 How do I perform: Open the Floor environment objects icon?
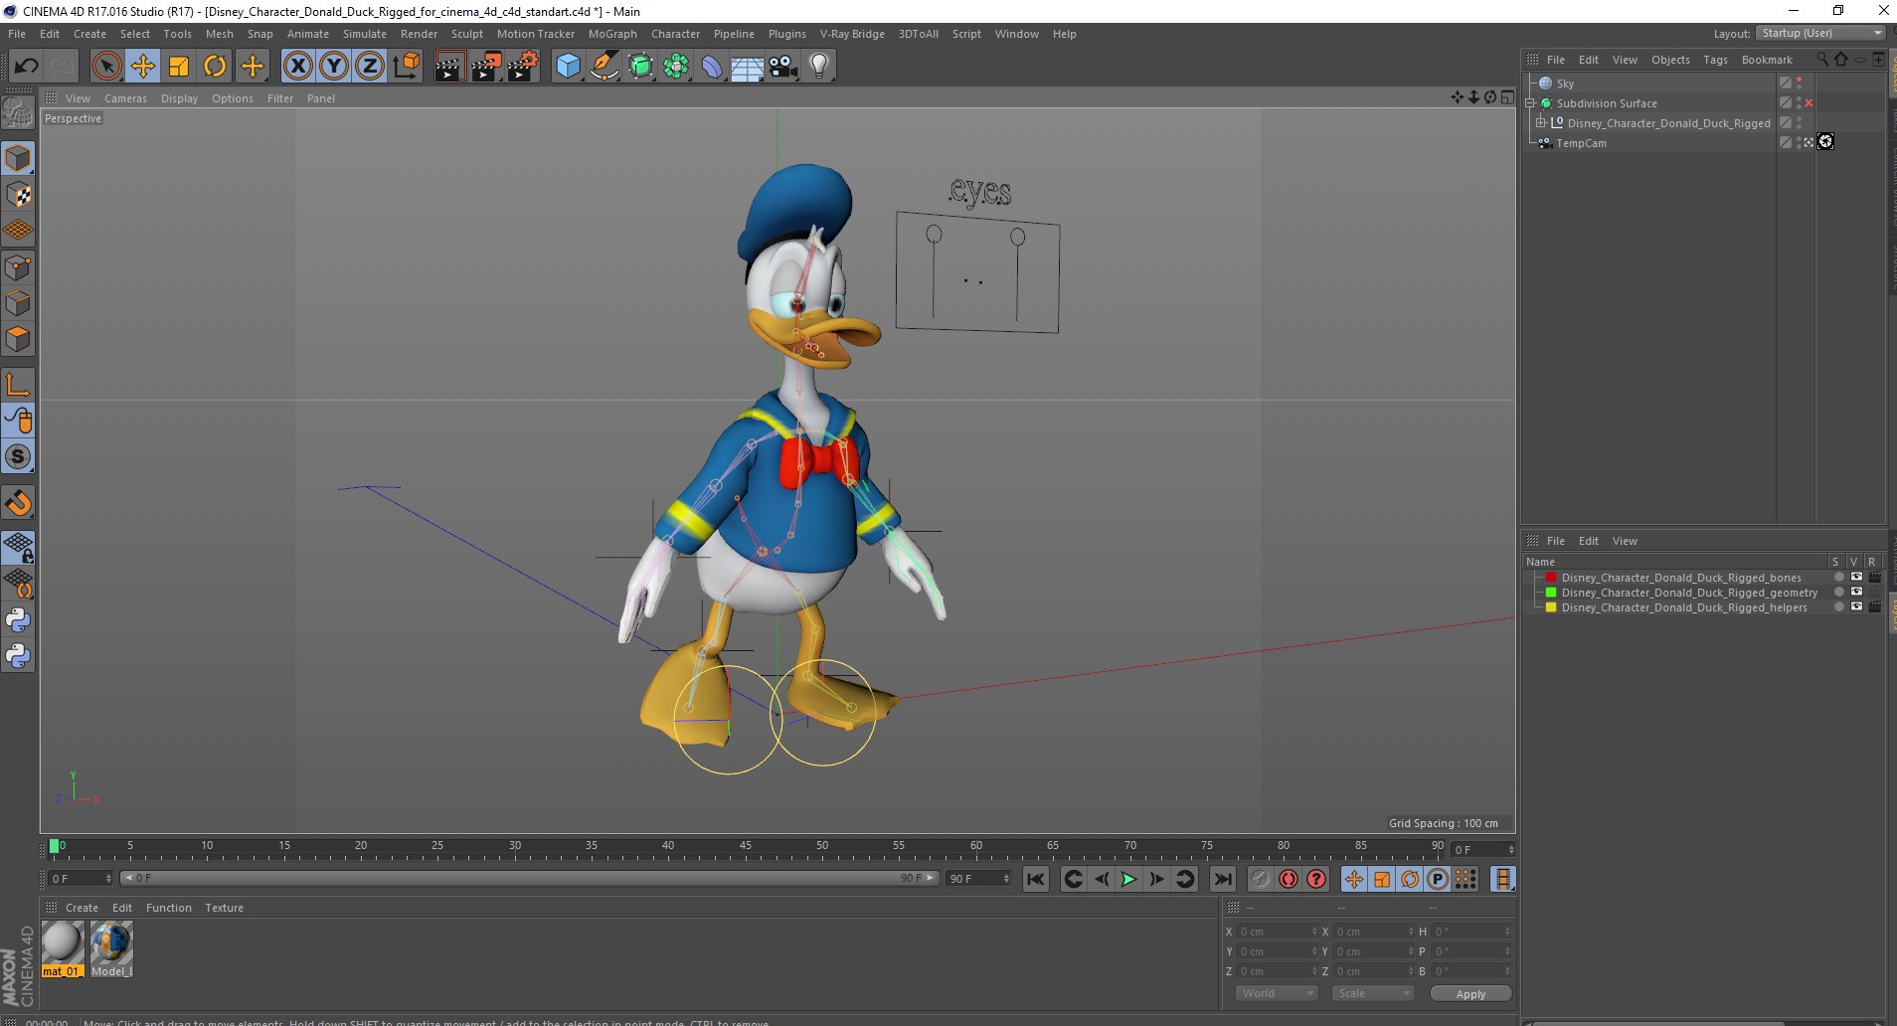[748, 67]
